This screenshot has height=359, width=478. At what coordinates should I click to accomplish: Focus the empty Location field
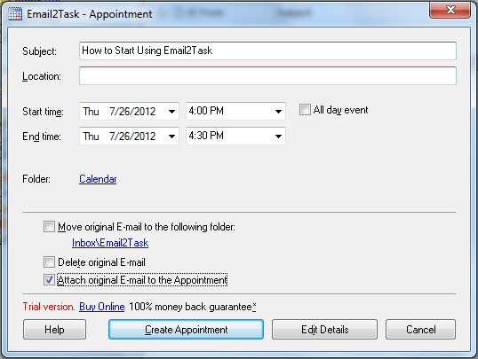coord(267,75)
